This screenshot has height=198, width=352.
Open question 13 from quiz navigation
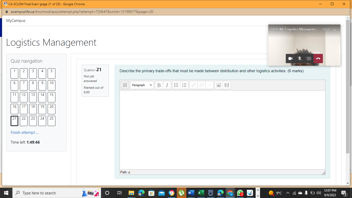[x=33, y=97]
